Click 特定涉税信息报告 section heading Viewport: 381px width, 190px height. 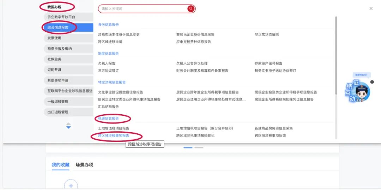112,82
